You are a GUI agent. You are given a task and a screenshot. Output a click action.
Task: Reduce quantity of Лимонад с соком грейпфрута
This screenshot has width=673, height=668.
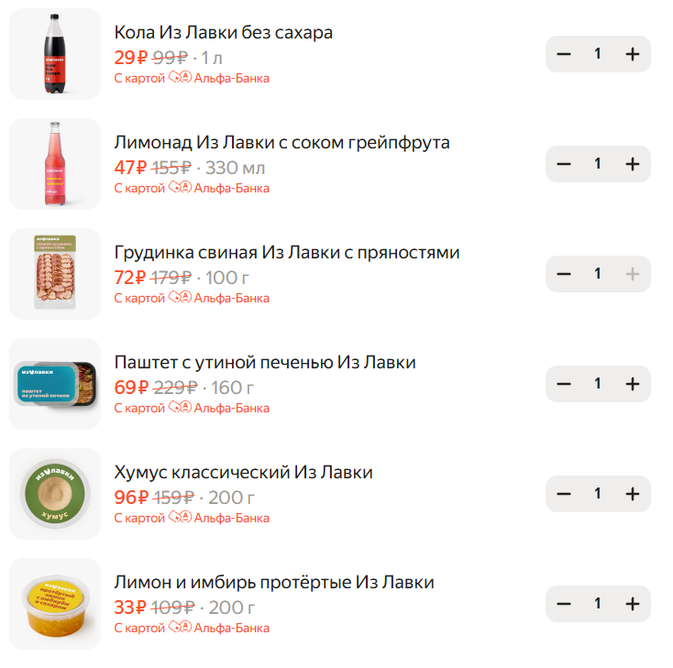564,164
